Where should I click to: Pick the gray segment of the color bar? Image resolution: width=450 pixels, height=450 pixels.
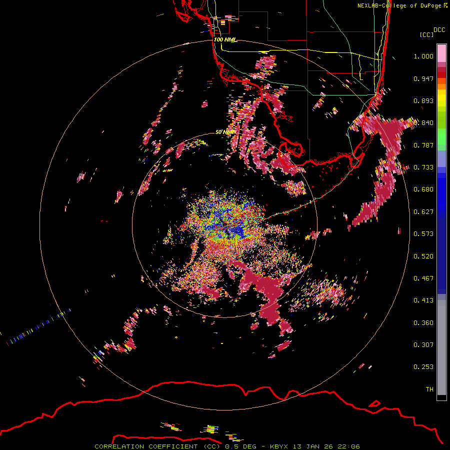pyautogui.click(x=441, y=347)
